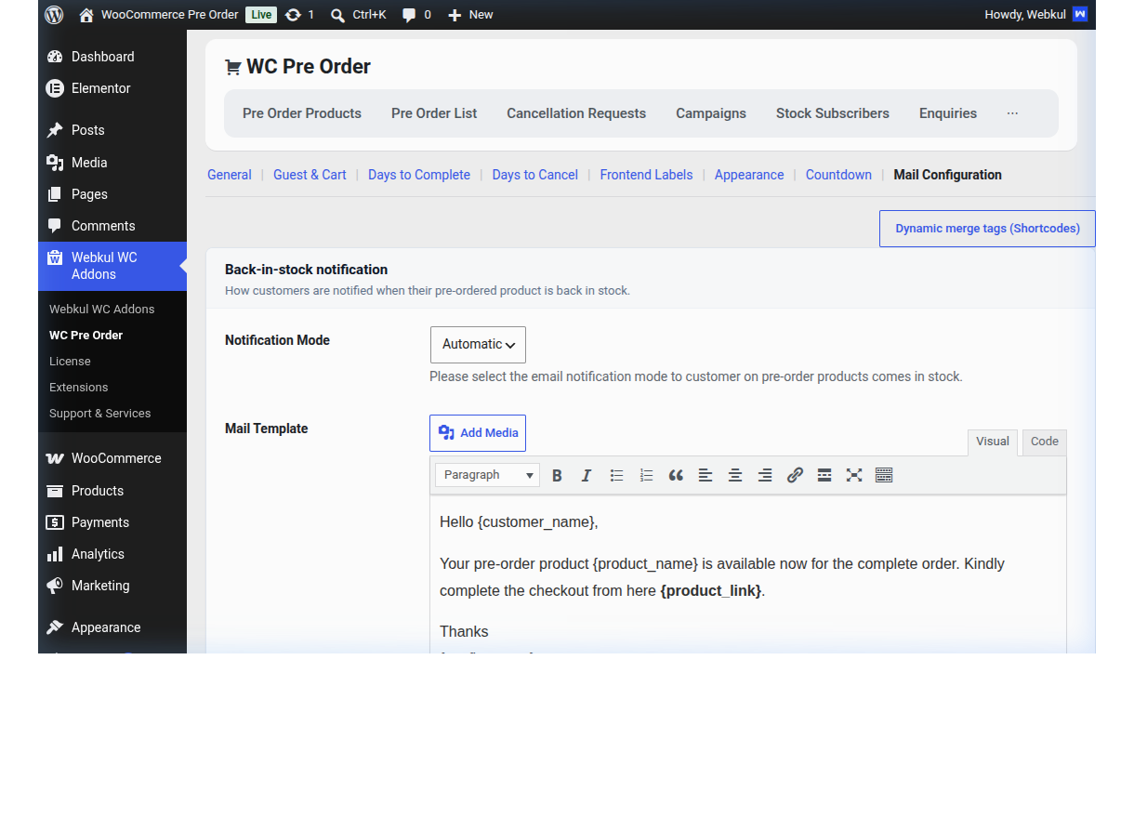Open Paragraph format dropdown

[x=488, y=475]
